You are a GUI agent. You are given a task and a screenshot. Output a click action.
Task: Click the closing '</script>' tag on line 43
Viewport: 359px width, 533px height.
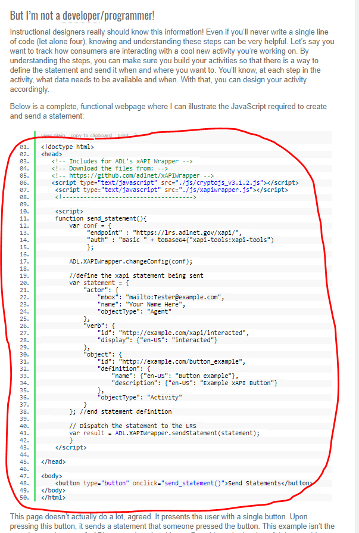click(71, 447)
